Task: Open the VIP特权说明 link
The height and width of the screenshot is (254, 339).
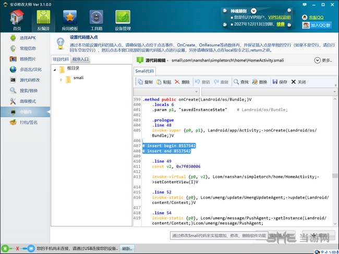Action: tap(280, 17)
